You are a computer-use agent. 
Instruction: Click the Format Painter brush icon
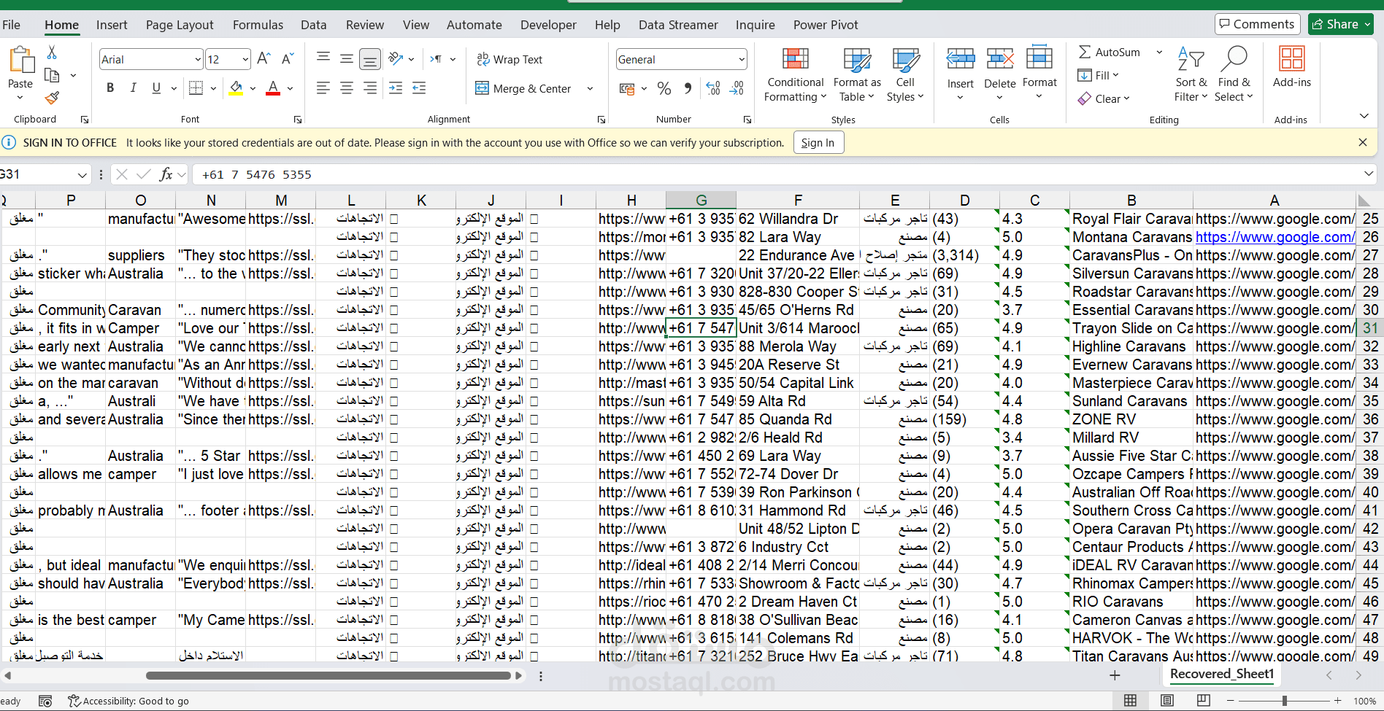52,98
